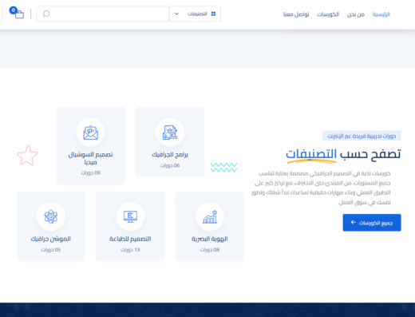The image size is (415, 317).
Task: Expand the التصنيفات dropdown arrow
Action: 176,14
